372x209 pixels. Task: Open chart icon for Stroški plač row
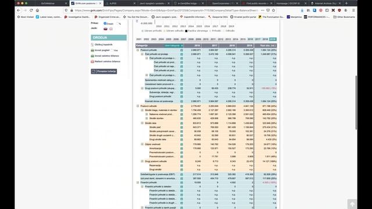click(181, 127)
